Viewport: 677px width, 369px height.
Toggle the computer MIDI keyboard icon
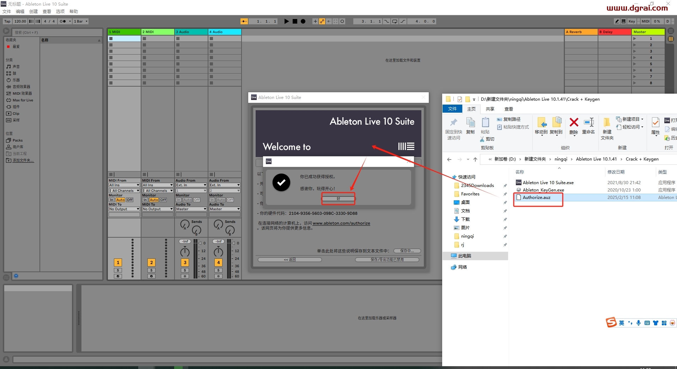click(623, 21)
